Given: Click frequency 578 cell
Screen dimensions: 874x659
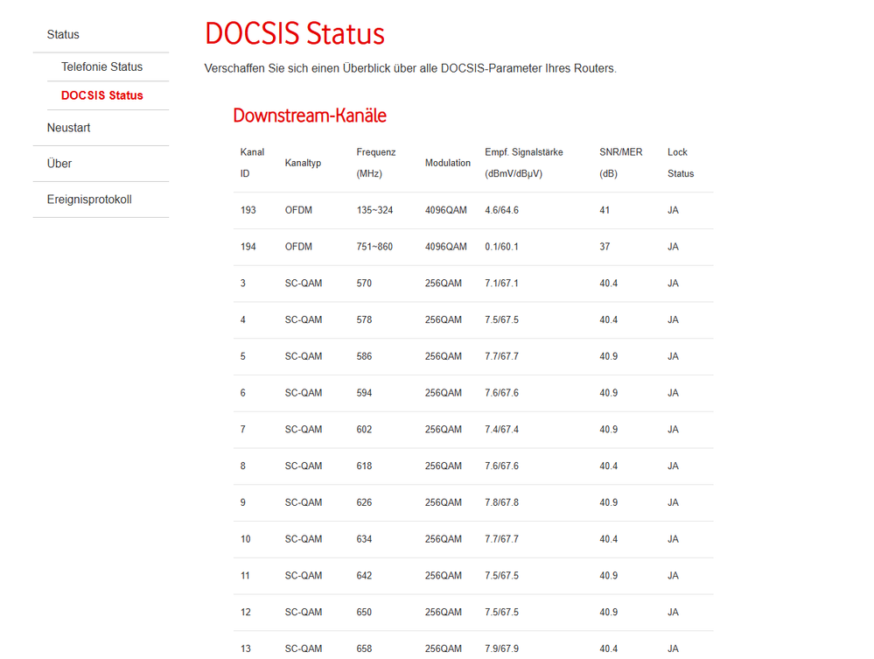Looking at the screenshot, I should click(x=364, y=319).
